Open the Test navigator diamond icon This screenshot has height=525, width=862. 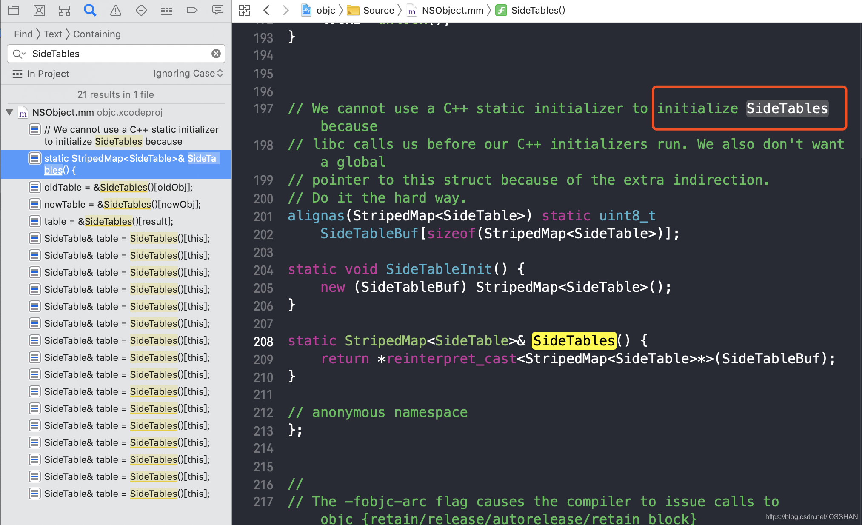[141, 10]
